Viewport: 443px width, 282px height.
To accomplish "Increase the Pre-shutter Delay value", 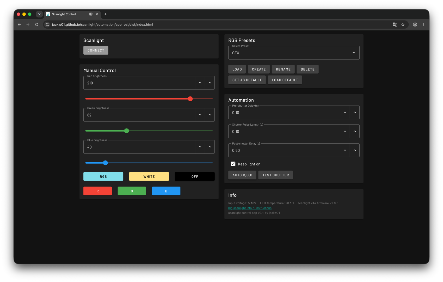I will pyautogui.click(x=355, y=112).
